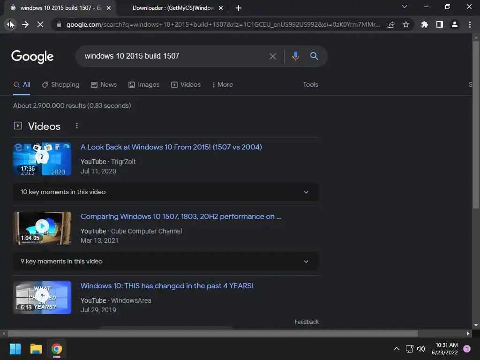480x360 pixels.
Task: Open the Videos section options menu
Action: pyautogui.click(x=77, y=126)
